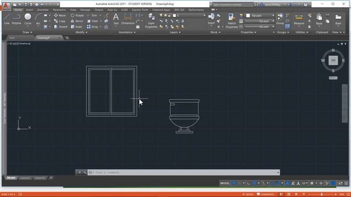The image size is (351, 197).
Task: Toggle grid display in status bar
Action: tap(234, 183)
